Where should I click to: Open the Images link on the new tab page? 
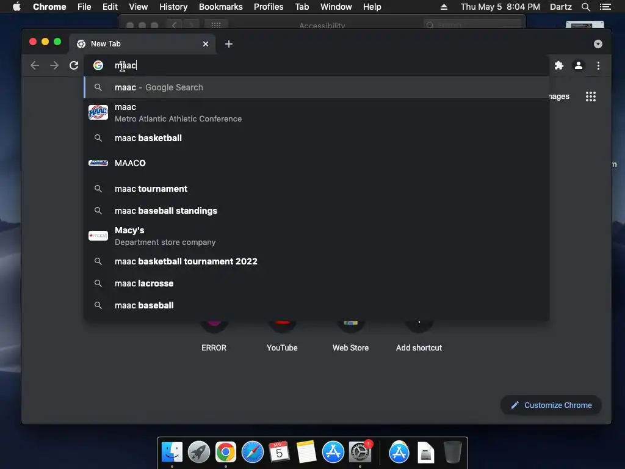click(x=559, y=96)
